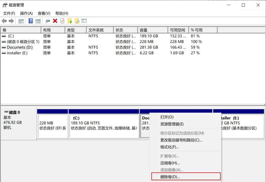Select the (C:) 189.10 GB partition block
The width and height of the screenshot is (266, 182).
pos(104,125)
